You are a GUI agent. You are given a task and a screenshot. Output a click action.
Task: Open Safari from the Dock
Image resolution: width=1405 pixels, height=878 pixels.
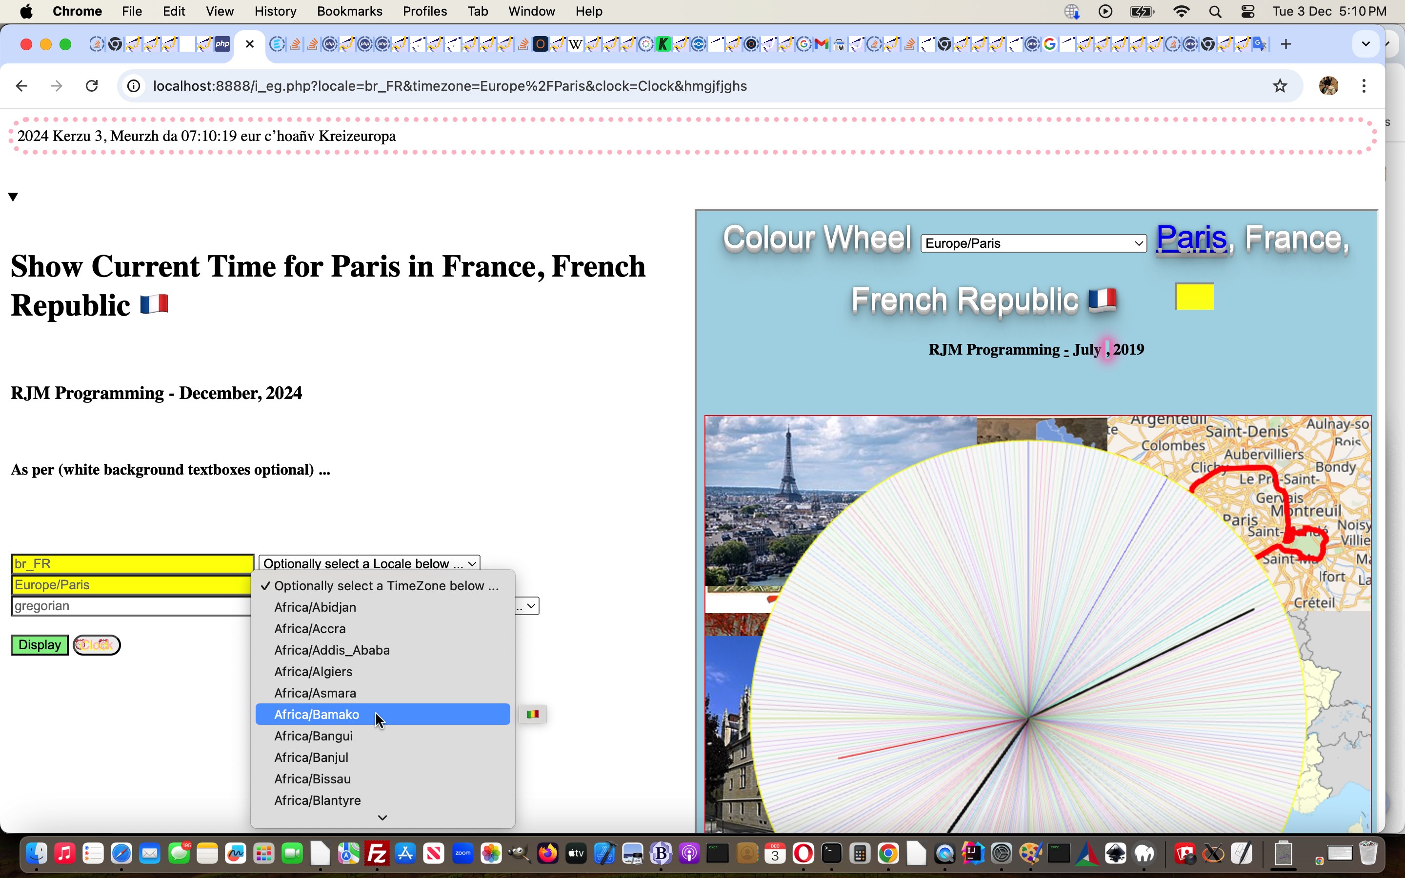pyautogui.click(x=122, y=854)
